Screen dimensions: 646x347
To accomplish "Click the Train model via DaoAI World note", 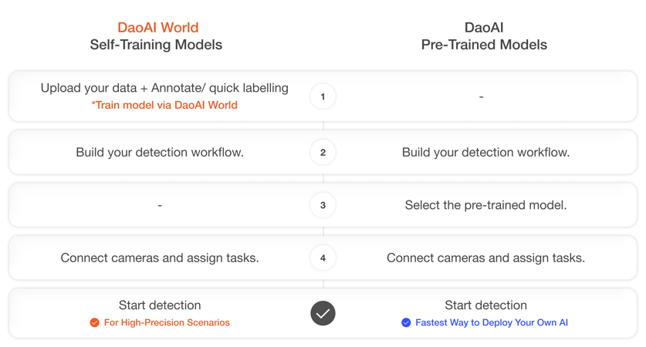I will tap(164, 105).
